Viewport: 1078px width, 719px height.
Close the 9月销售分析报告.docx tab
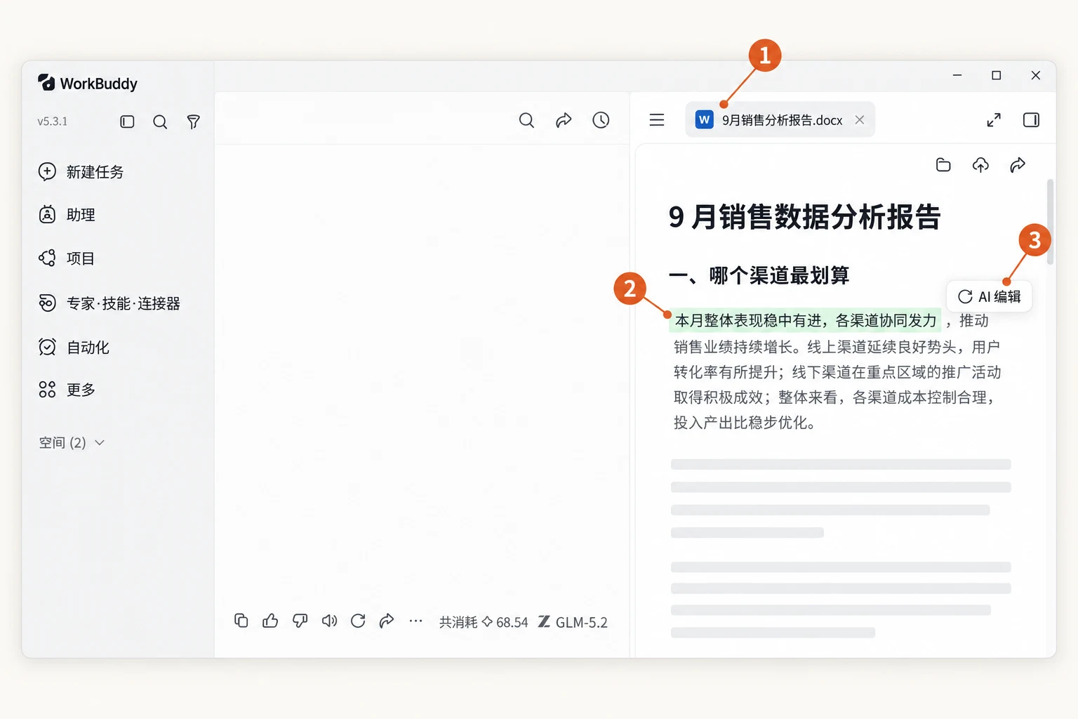pyautogui.click(x=860, y=120)
